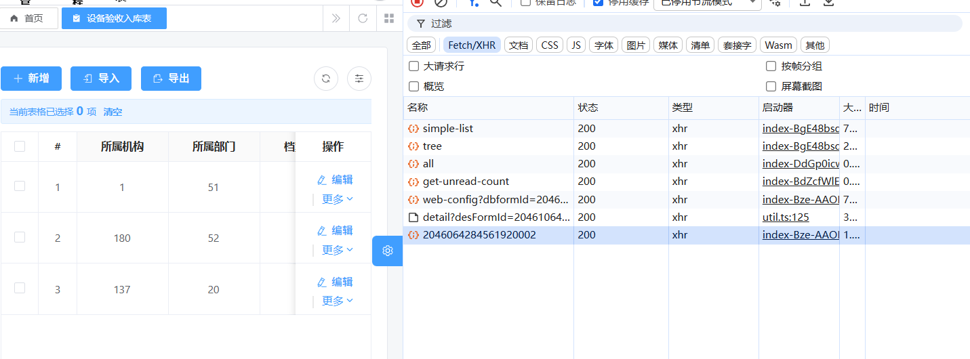970x359 pixels.
Task: Expand 更多 dropdown in first row
Action: click(337, 199)
